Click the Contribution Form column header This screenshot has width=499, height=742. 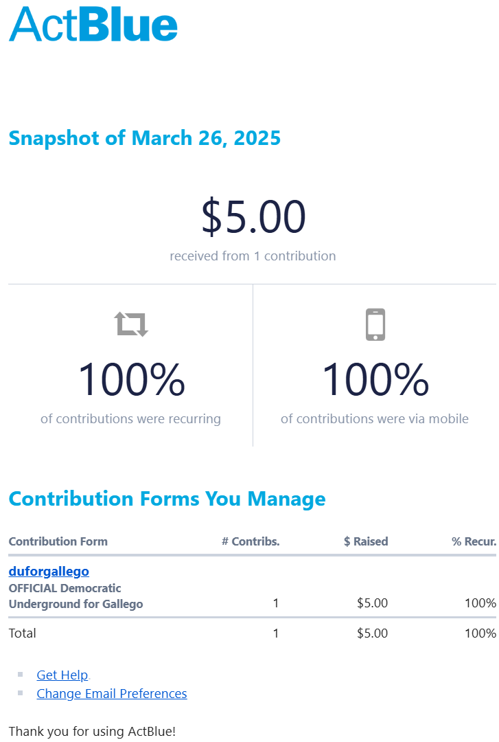coord(58,541)
